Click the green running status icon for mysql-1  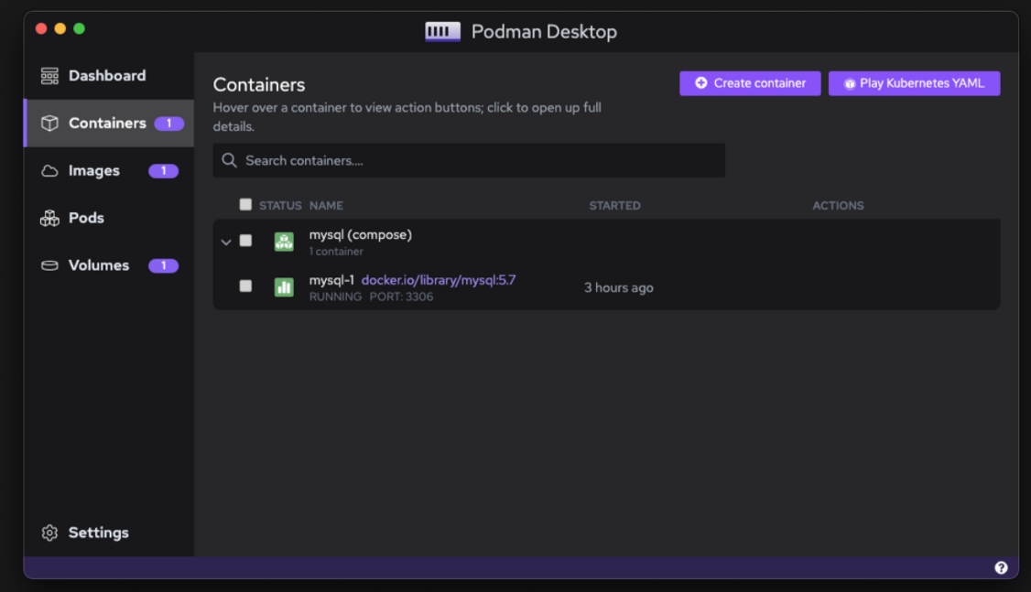coord(284,287)
